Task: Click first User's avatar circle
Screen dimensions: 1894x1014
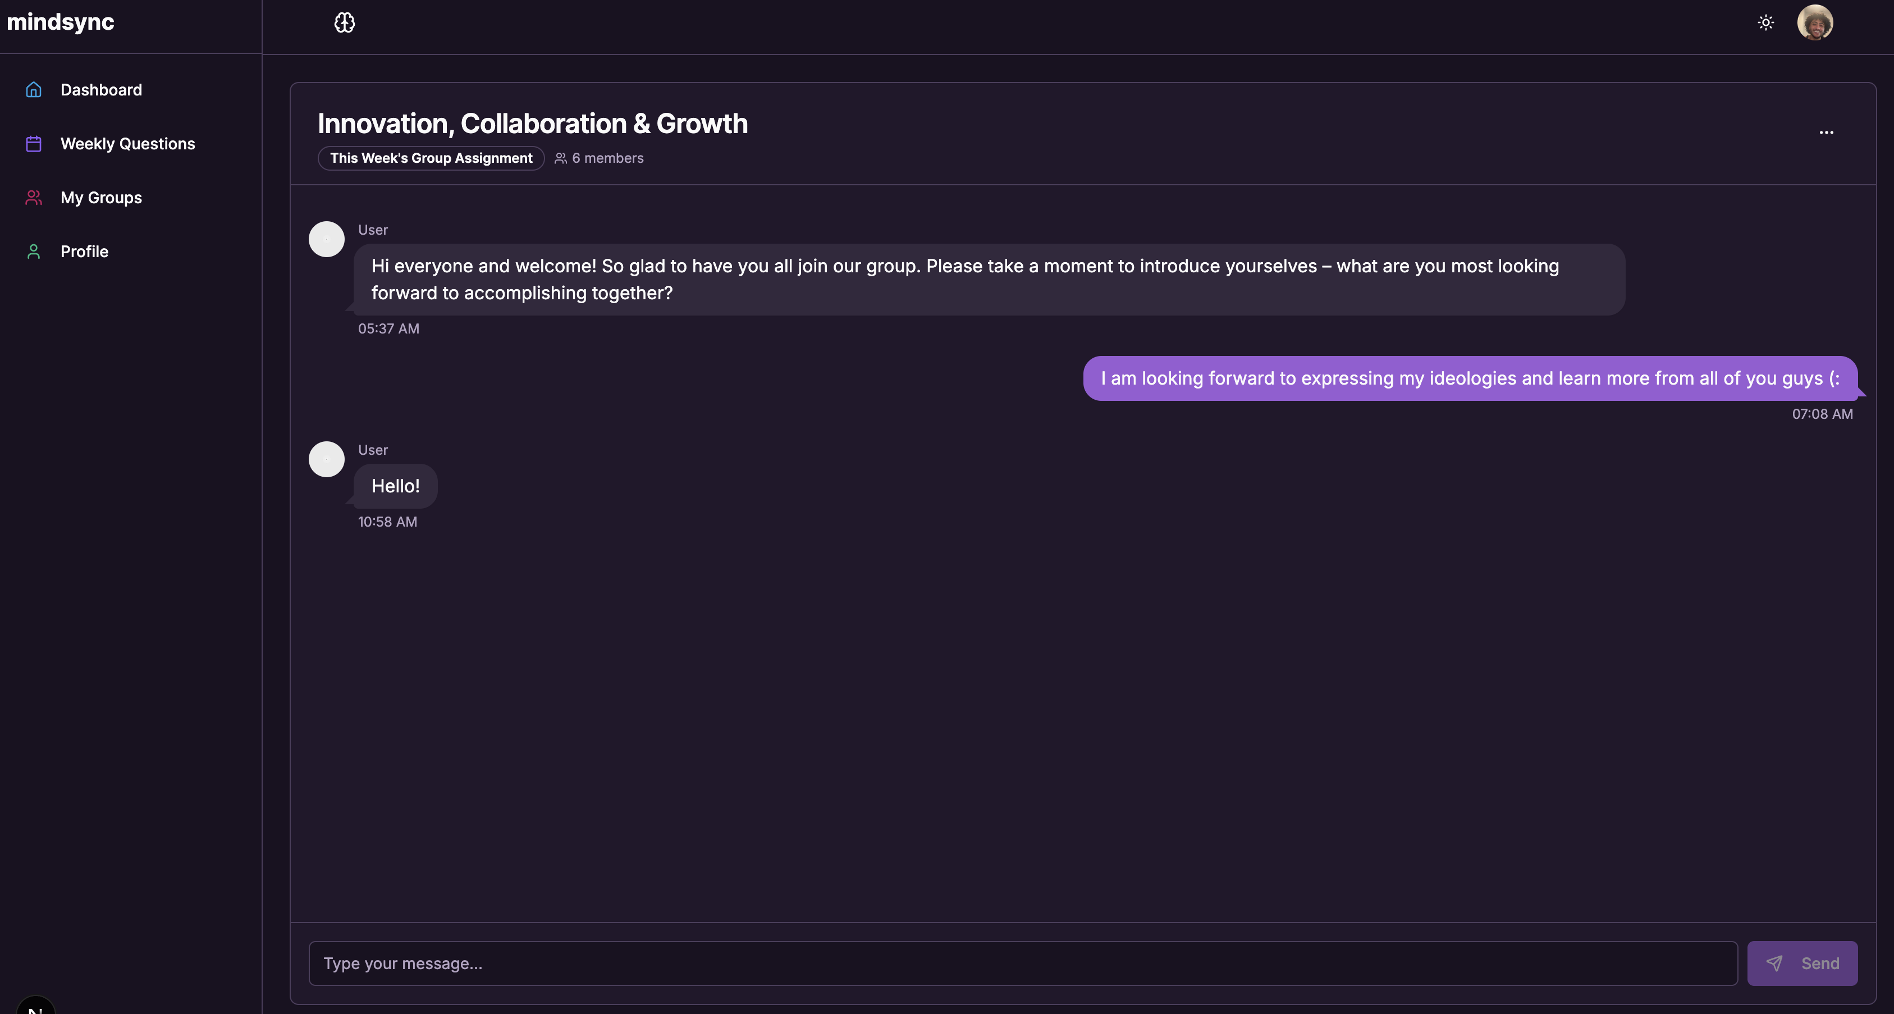Action: coord(327,239)
